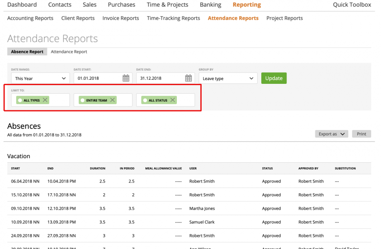Click the green dot on ALL STATUS tag
Screen dimensions: 381x249
[145, 100]
